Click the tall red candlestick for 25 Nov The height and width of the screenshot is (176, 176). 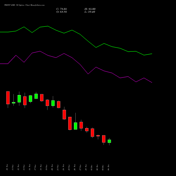(70, 123)
